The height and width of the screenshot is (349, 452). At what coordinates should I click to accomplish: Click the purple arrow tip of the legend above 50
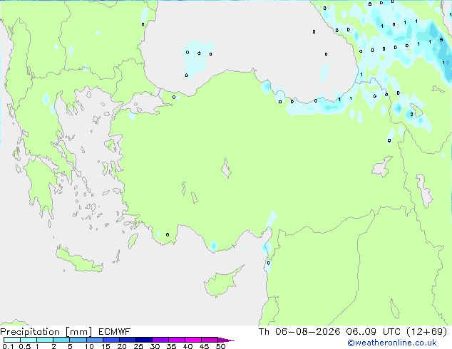pos(226,340)
